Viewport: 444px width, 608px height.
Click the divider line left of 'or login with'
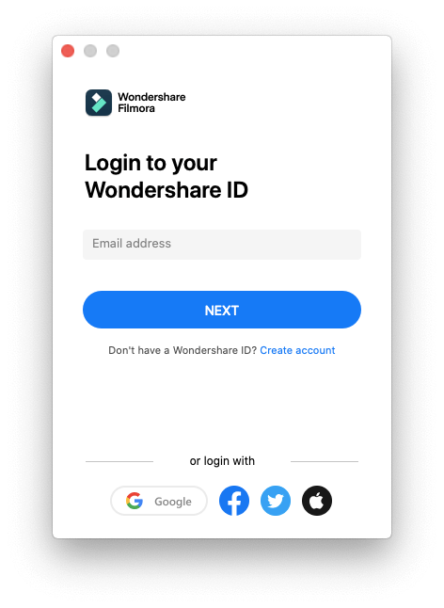119,461
